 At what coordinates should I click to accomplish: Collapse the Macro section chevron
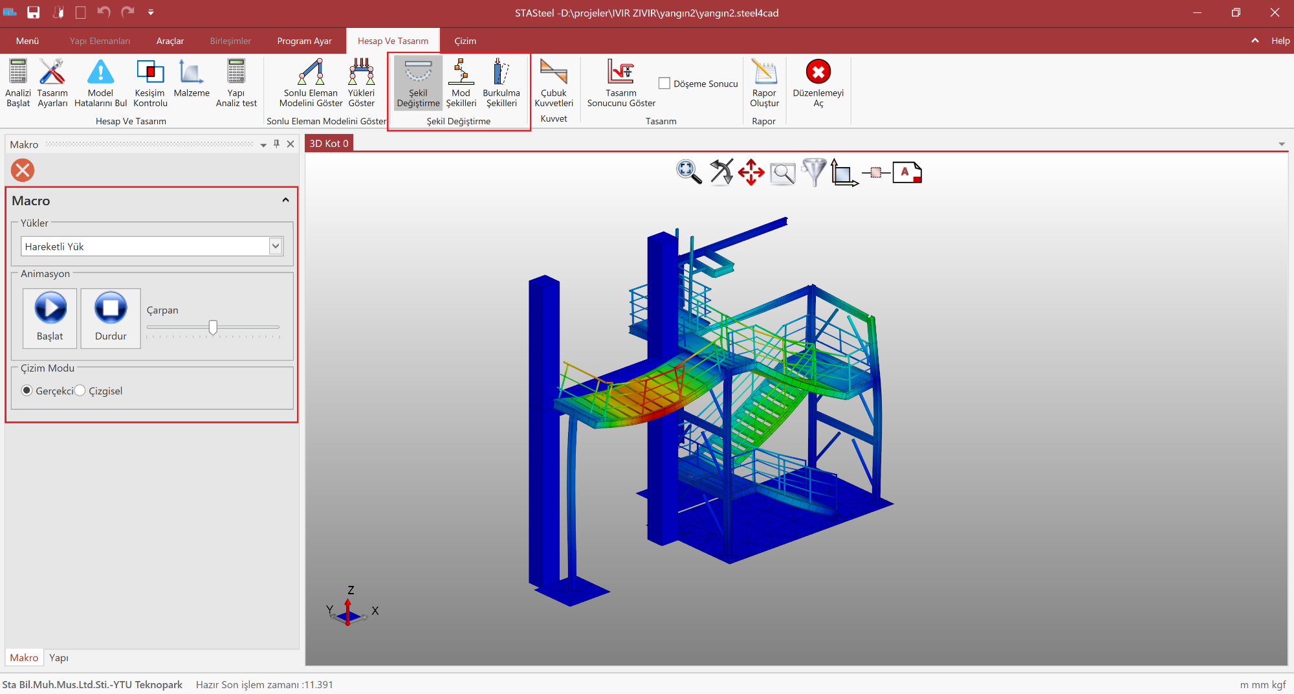pyautogui.click(x=285, y=200)
